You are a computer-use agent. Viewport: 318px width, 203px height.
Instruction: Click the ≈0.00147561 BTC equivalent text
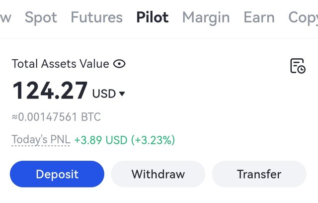click(56, 117)
